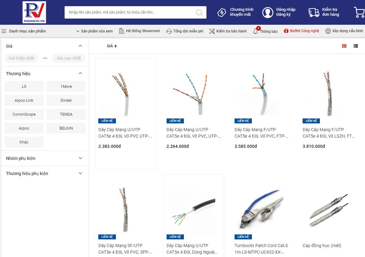Open Buffet Công nghệ menu item

[301, 31]
